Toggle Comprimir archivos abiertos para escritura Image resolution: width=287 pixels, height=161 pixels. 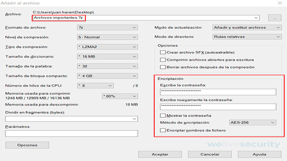tap(162, 60)
